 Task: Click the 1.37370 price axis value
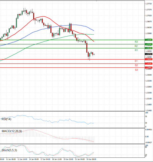tap(149, 10)
